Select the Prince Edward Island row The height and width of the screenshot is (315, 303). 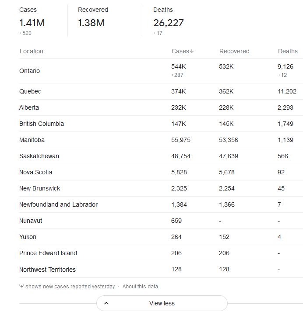click(x=161, y=253)
